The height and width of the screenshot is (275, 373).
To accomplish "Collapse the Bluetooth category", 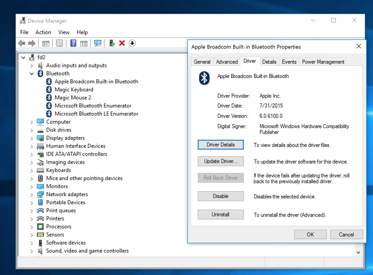I will (x=32, y=74).
